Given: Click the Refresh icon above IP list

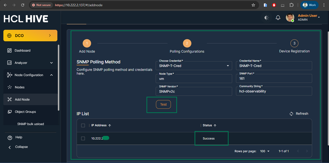Looking at the screenshot, I should click(x=291, y=114).
